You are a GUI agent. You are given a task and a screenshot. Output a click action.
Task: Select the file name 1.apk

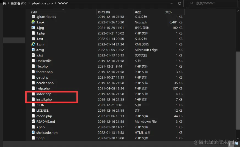pos(40,22)
